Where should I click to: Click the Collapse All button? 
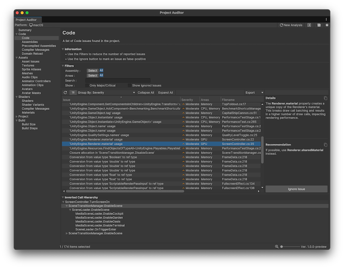[146, 93]
